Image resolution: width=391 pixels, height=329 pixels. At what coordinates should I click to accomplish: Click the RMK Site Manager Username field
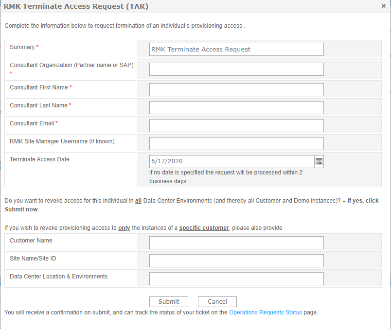click(236, 143)
